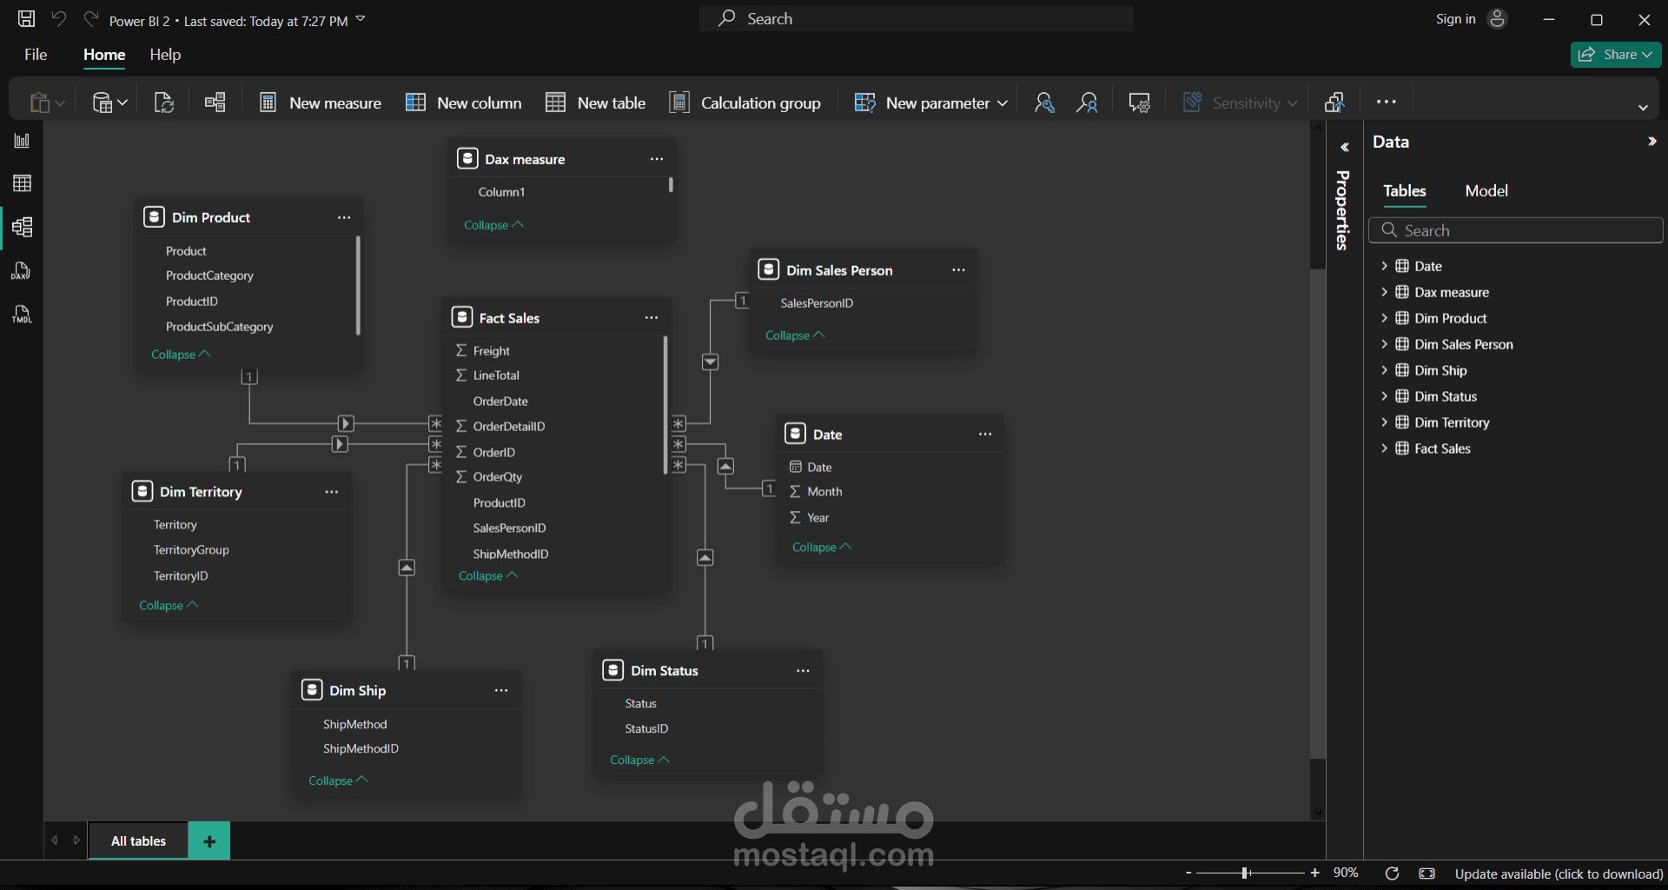Click the reset layout icon in status bar

[1392, 873]
